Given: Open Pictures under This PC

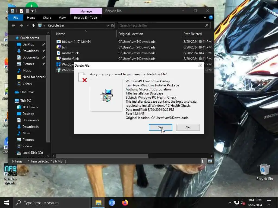Looking at the screenshot, I should (x=28, y=140).
